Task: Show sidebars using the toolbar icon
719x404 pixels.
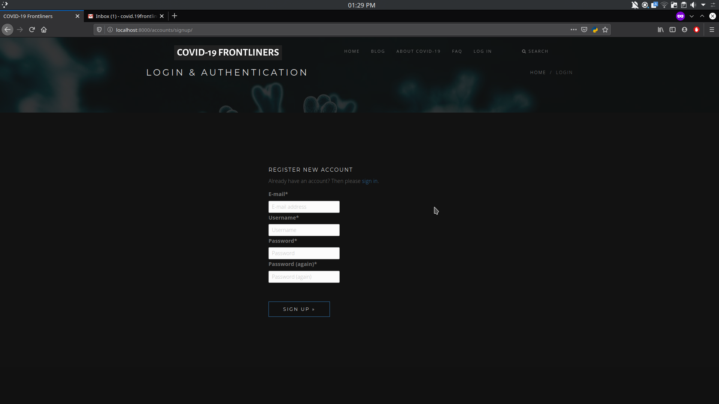Action: click(673, 30)
